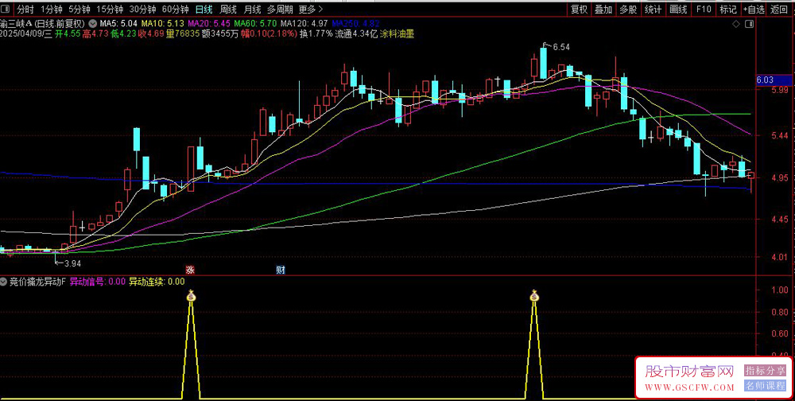The image size is (795, 401).
Task: Switch to the 5分钟 period
Action: pos(79,9)
